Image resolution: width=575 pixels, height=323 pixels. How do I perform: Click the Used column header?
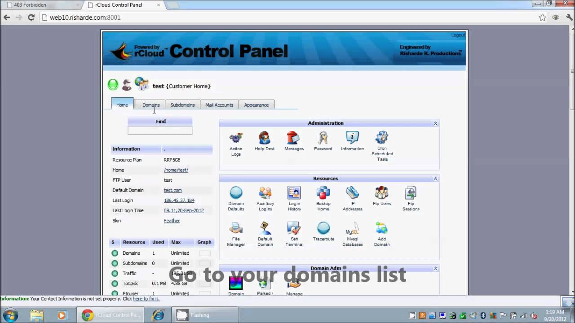(x=158, y=242)
